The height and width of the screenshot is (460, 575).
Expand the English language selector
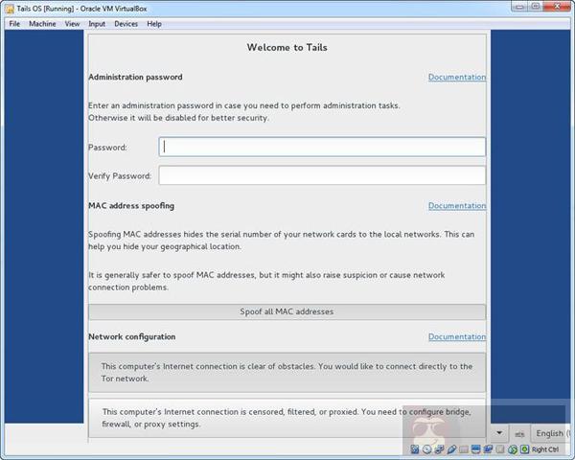pos(552,433)
